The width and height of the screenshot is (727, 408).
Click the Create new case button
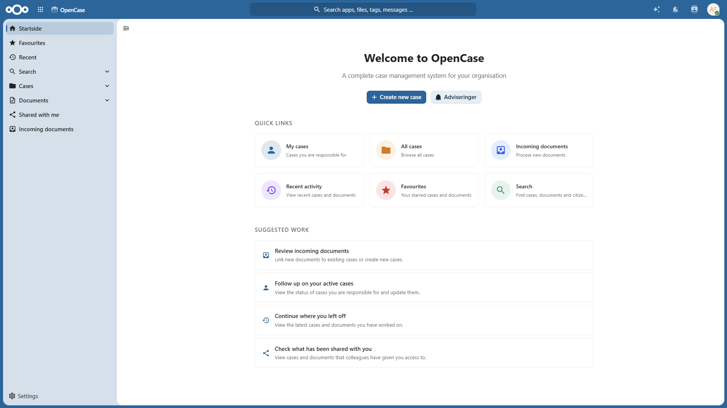[396, 97]
